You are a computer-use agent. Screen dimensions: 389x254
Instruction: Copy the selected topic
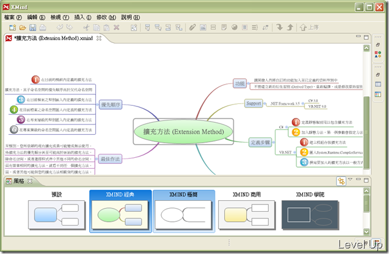(x=96, y=27)
